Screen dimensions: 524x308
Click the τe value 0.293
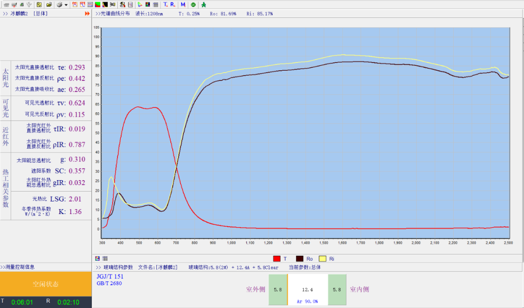(77, 67)
